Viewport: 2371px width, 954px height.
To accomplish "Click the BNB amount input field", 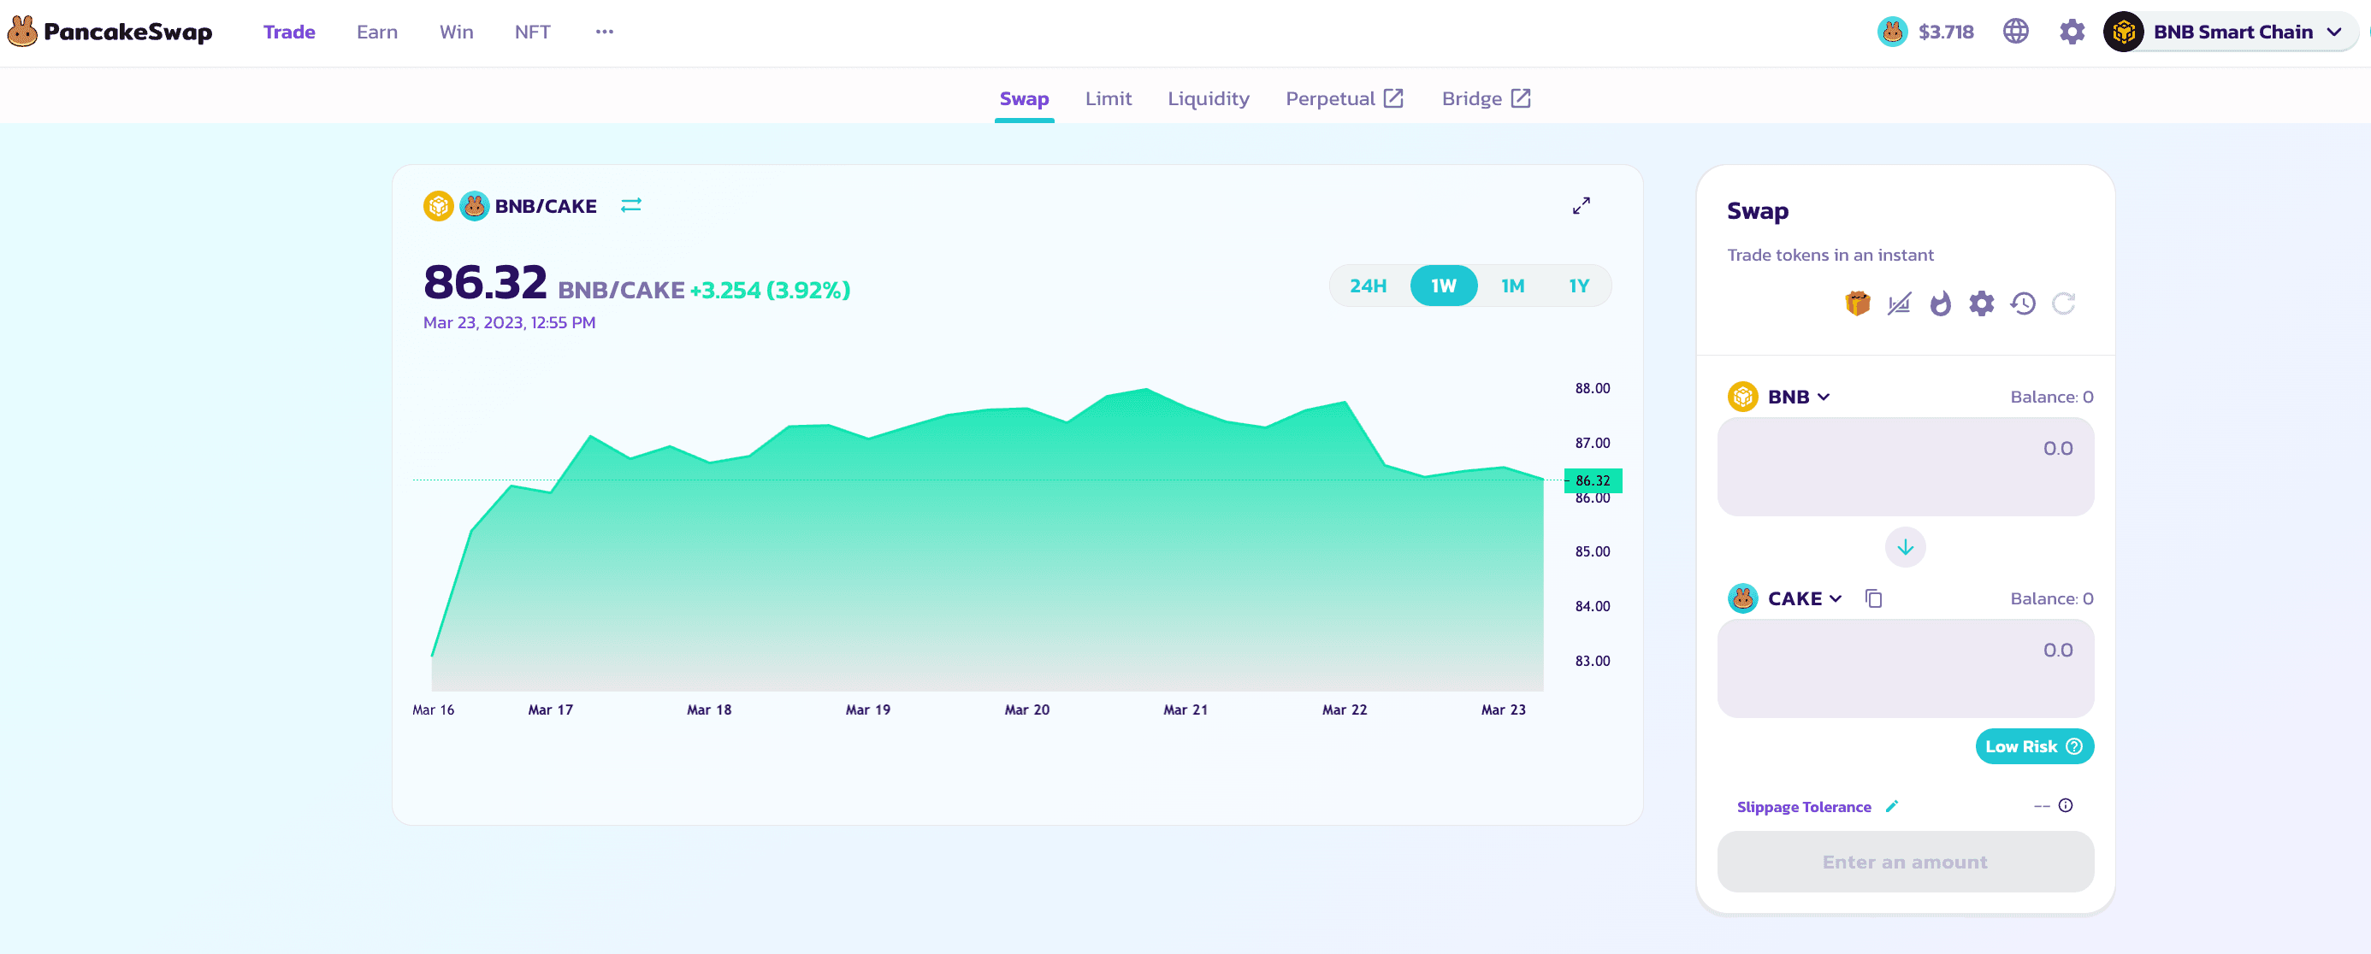I will (1904, 467).
